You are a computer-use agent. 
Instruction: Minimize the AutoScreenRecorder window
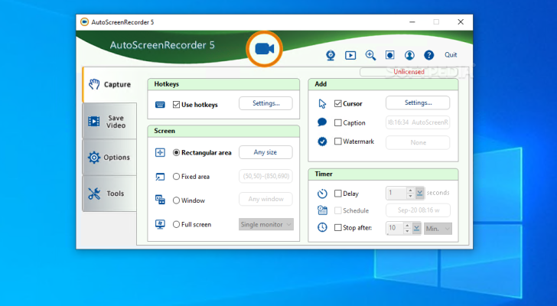coord(412,22)
